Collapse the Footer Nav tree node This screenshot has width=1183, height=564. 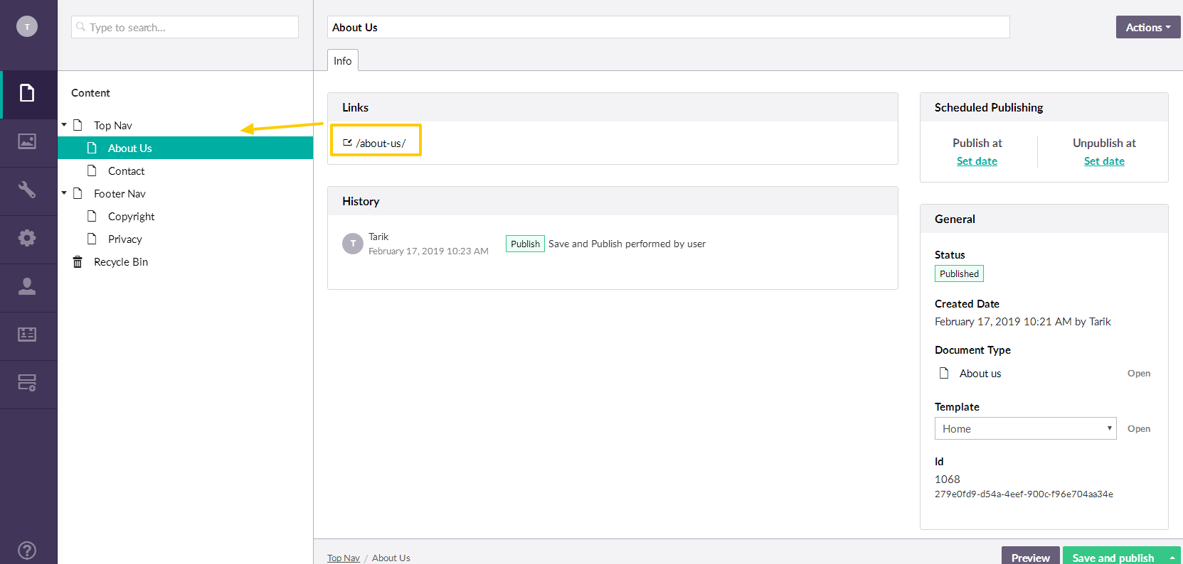pyautogui.click(x=64, y=193)
